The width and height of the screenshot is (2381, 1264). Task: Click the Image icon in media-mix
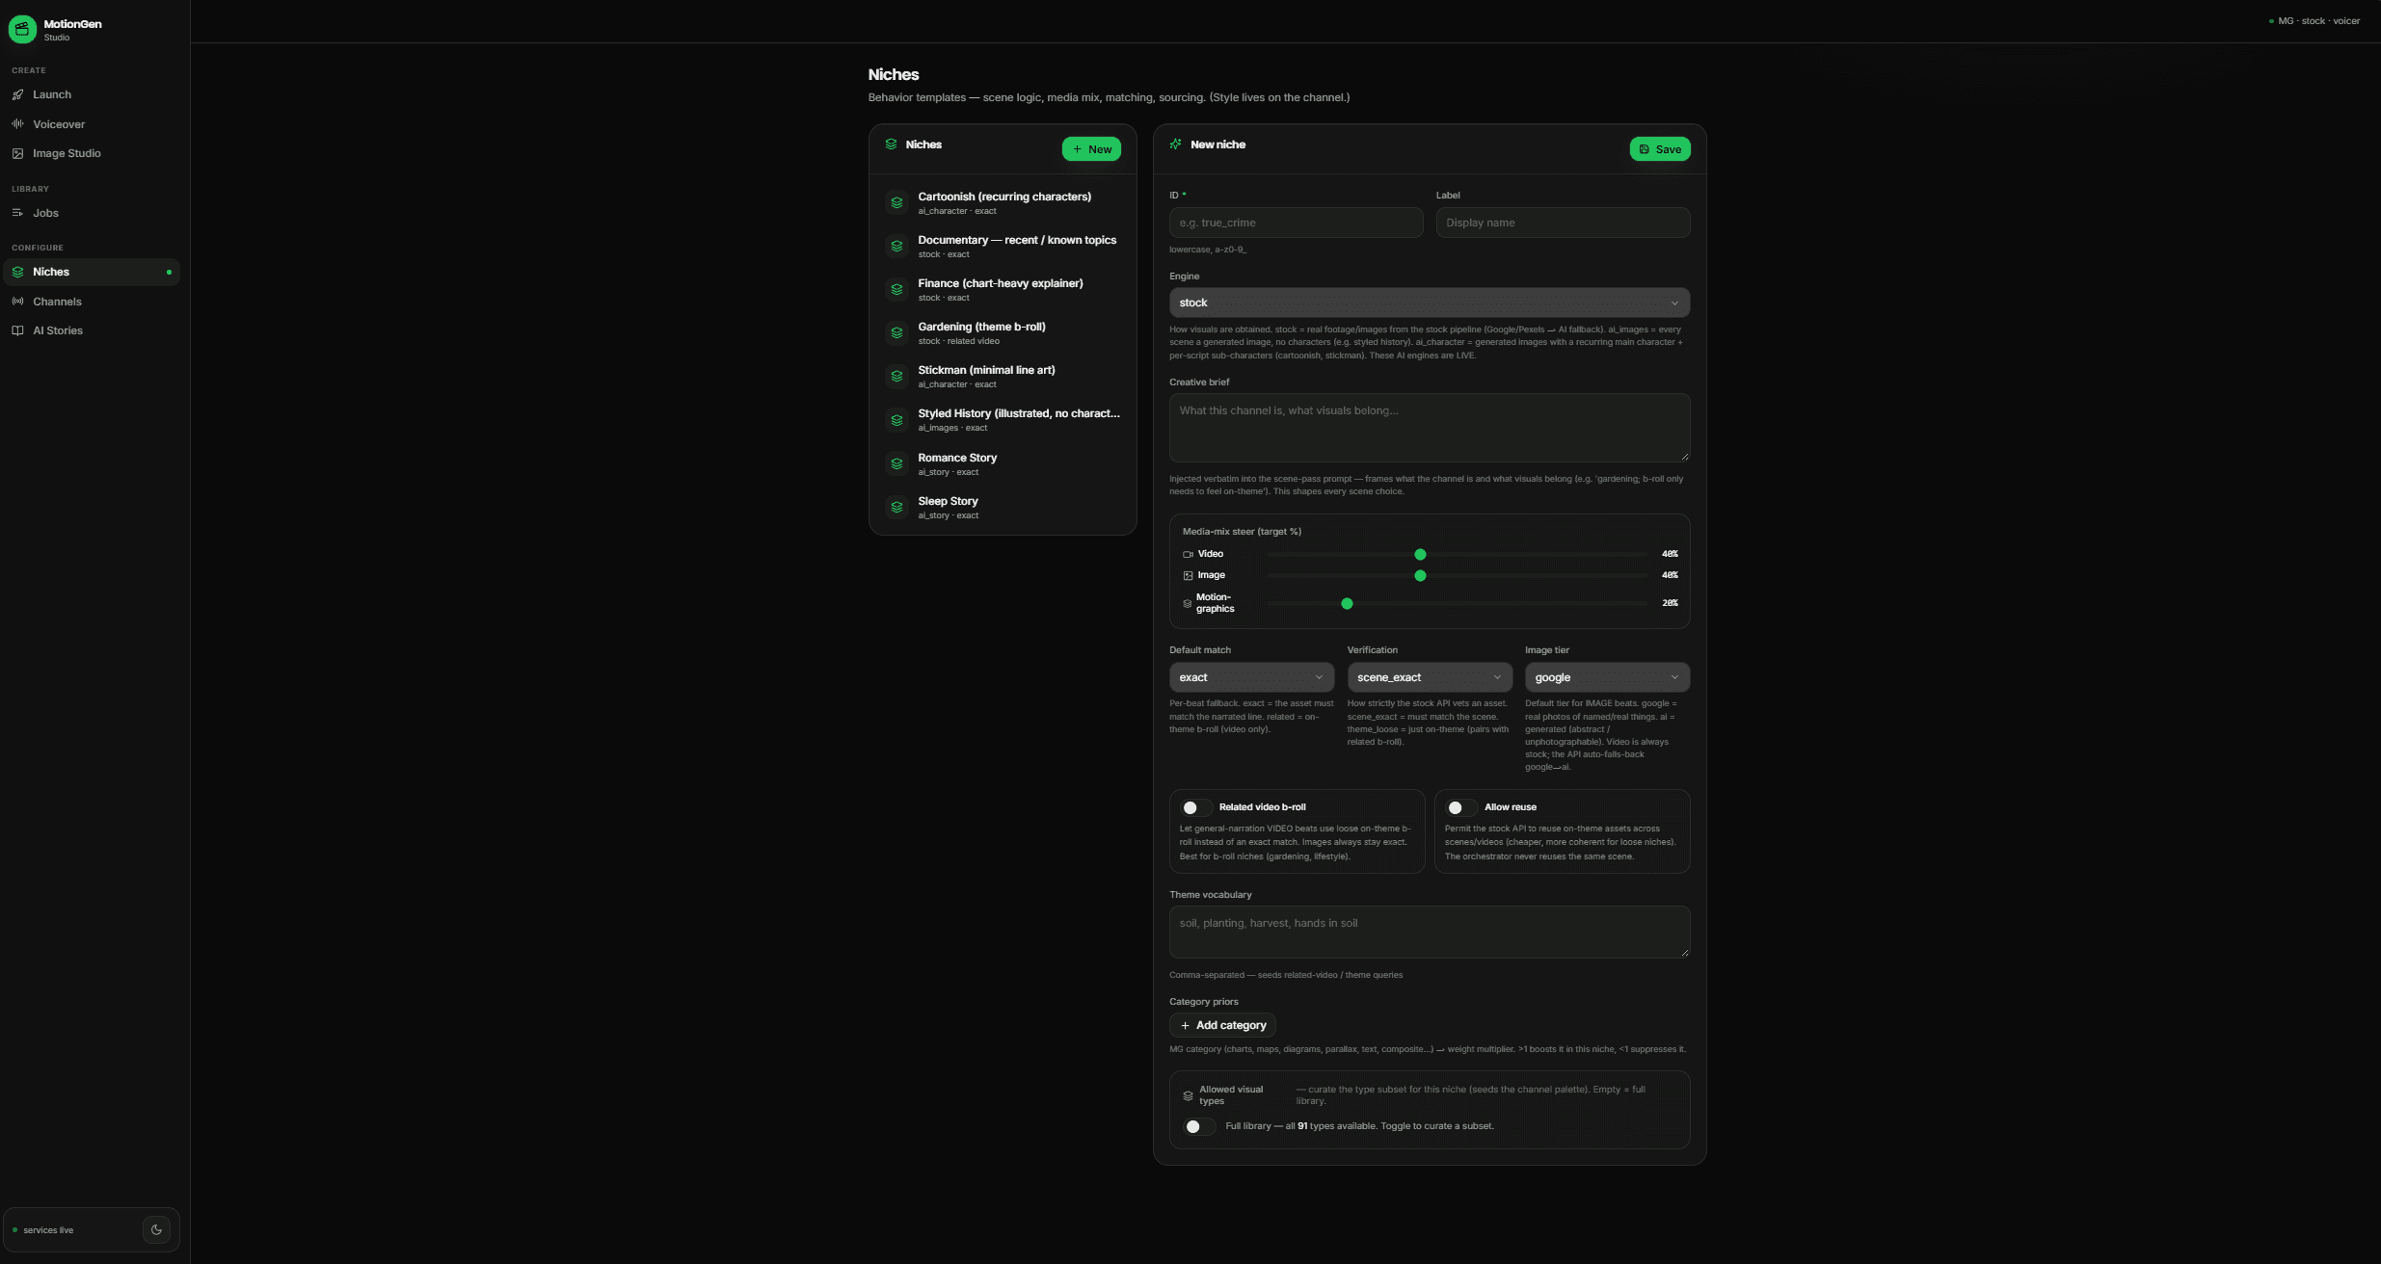(1188, 575)
